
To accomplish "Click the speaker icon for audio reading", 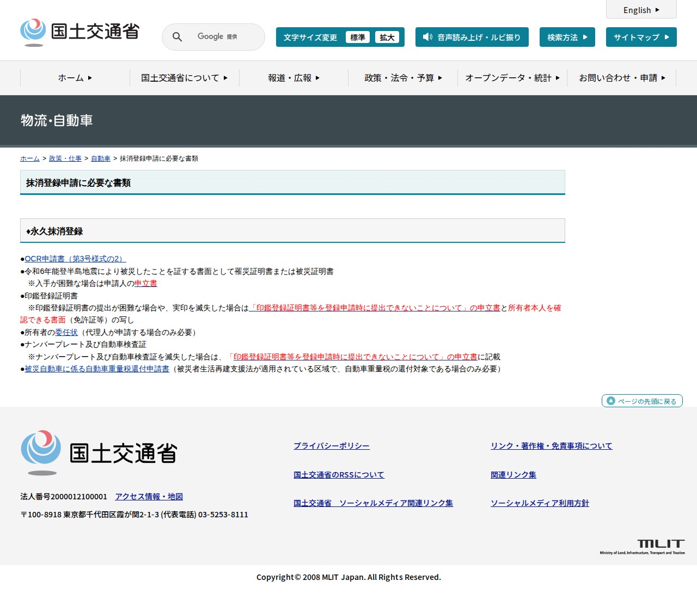I will 427,37.
